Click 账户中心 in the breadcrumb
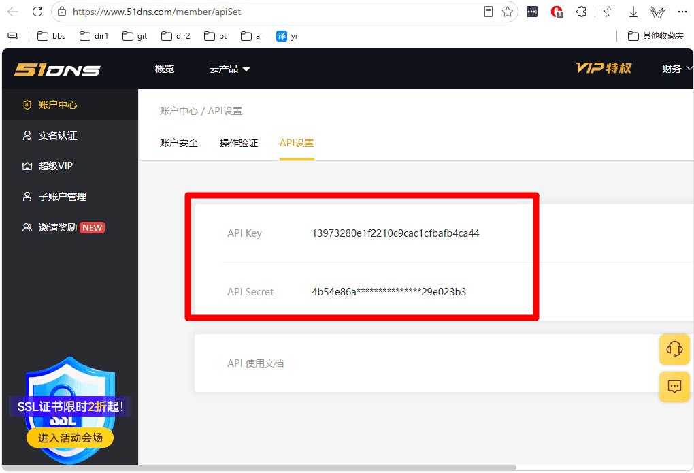Image resolution: width=694 pixels, height=473 pixels. [x=179, y=111]
